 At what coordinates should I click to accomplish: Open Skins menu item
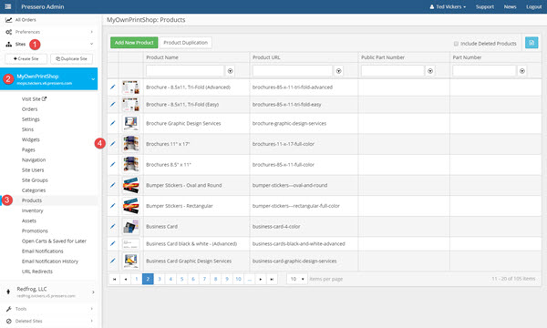pyautogui.click(x=27, y=129)
